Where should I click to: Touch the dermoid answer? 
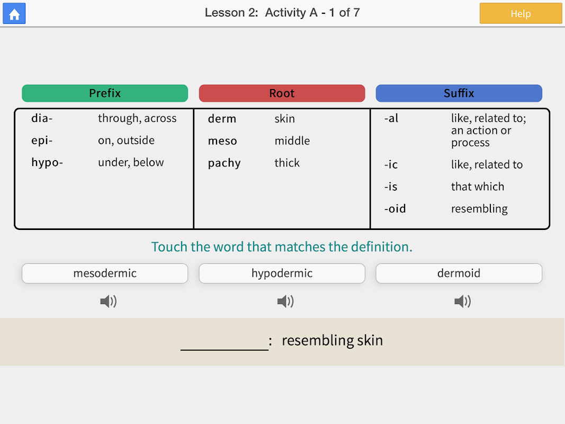coord(459,273)
